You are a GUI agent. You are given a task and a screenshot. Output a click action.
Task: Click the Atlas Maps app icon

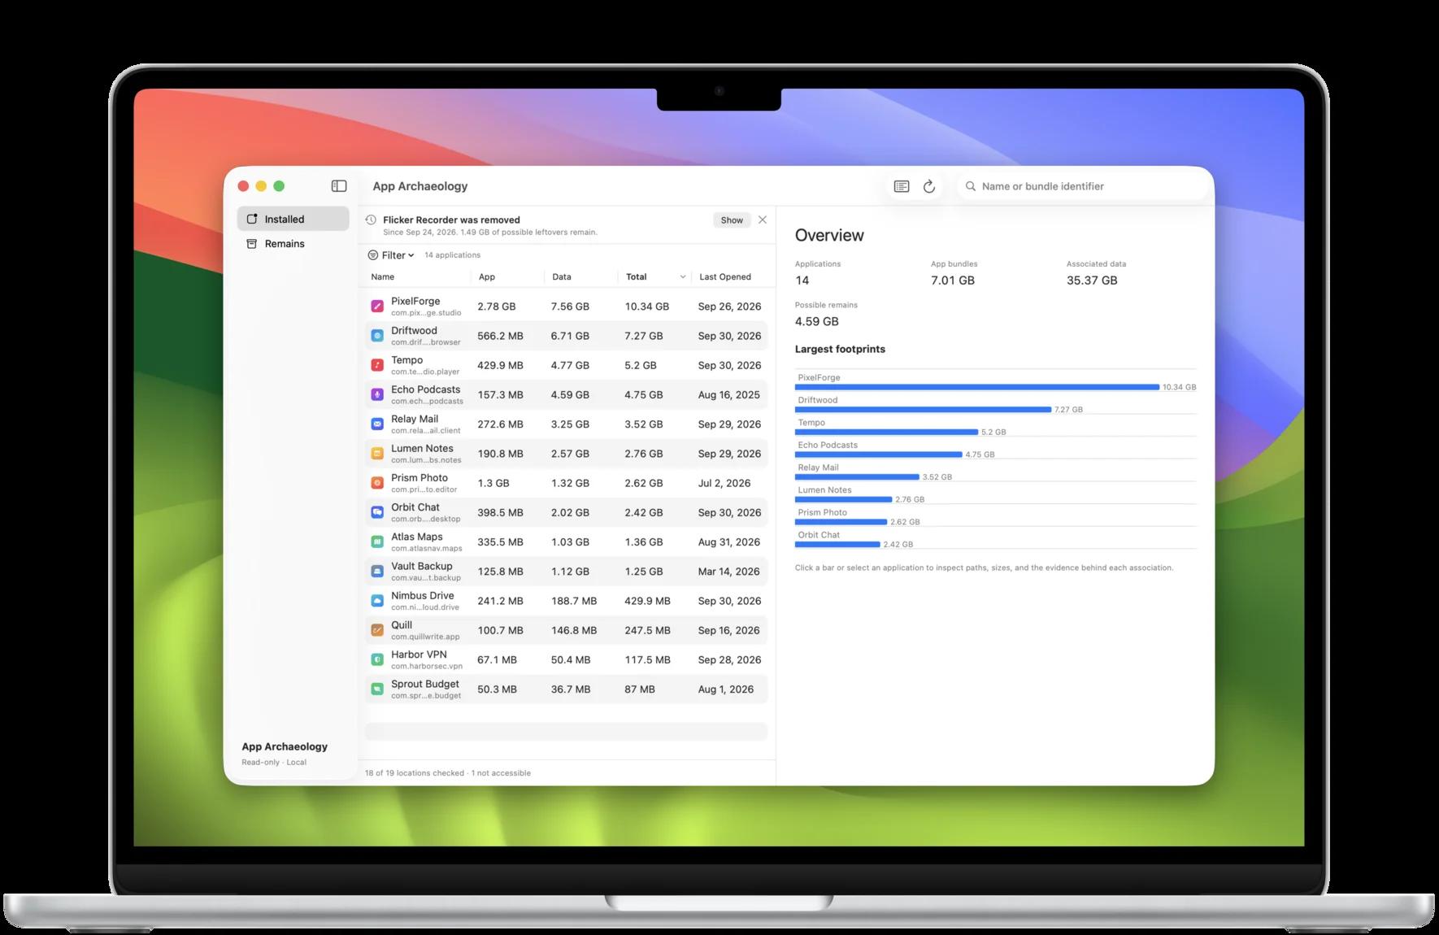[x=377, y=541]
